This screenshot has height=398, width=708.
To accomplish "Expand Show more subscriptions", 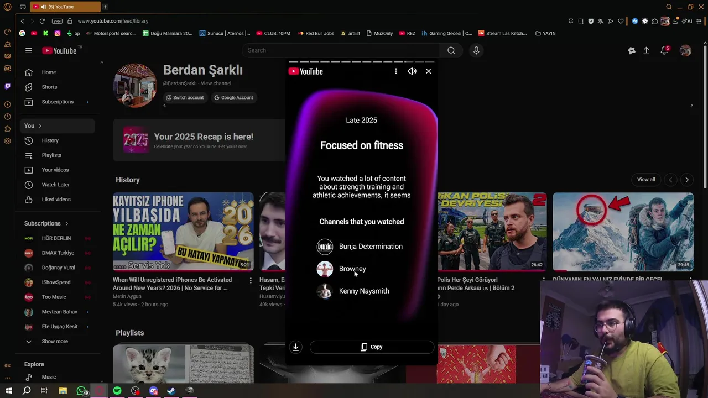I will click(x=58, y=341).
